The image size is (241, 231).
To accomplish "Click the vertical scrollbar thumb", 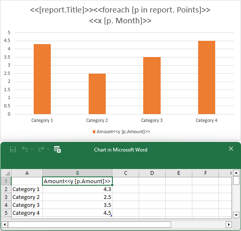I will (236, 181).
